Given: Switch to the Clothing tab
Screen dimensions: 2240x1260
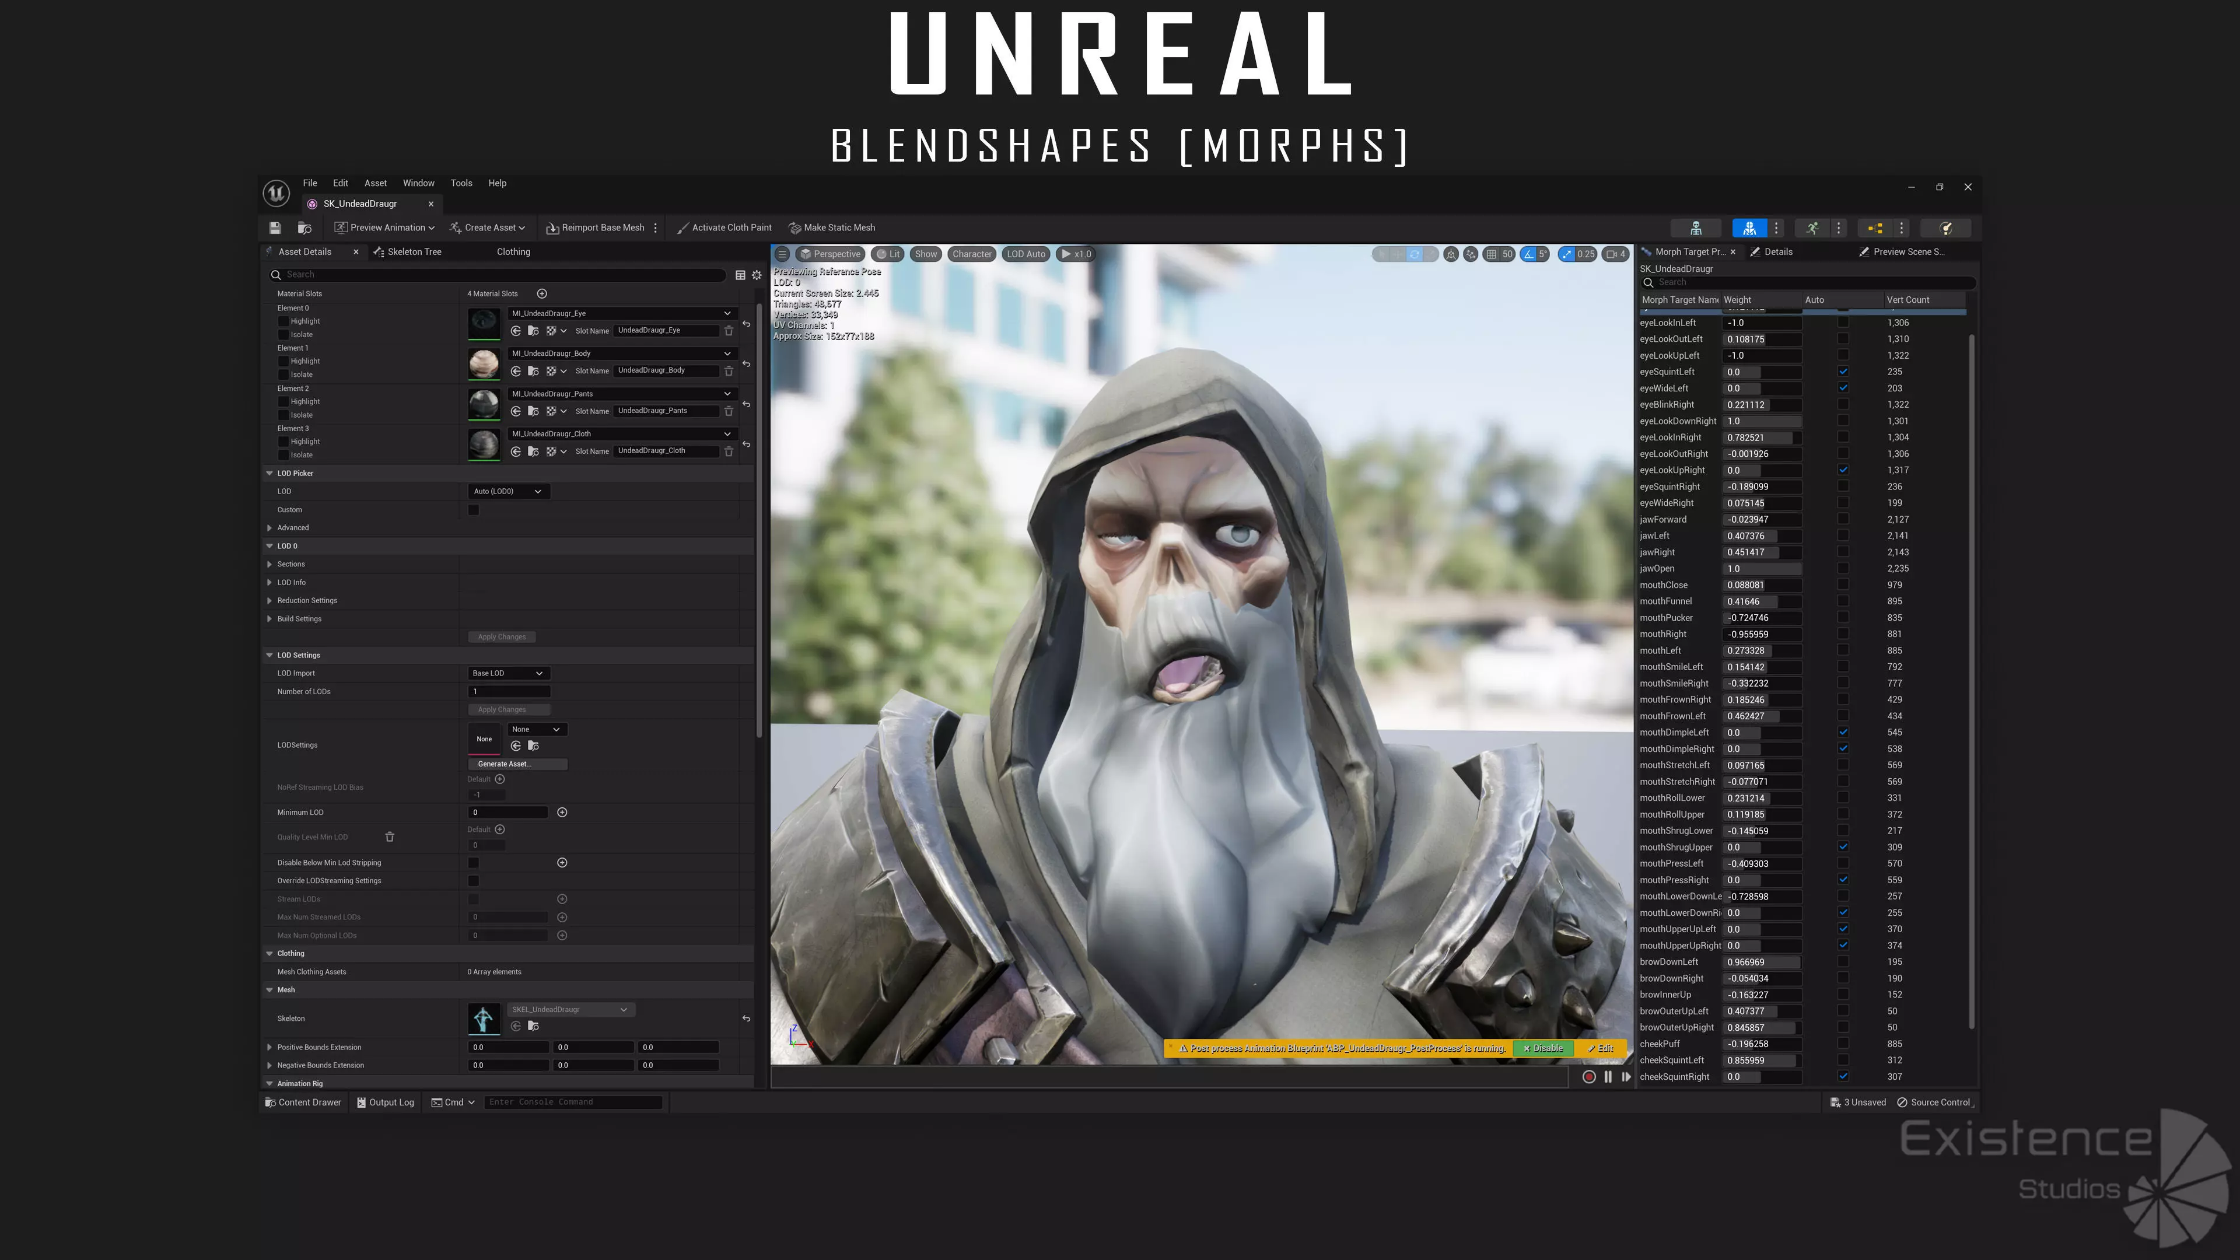Looking at the screenshot, I should 513,252.
